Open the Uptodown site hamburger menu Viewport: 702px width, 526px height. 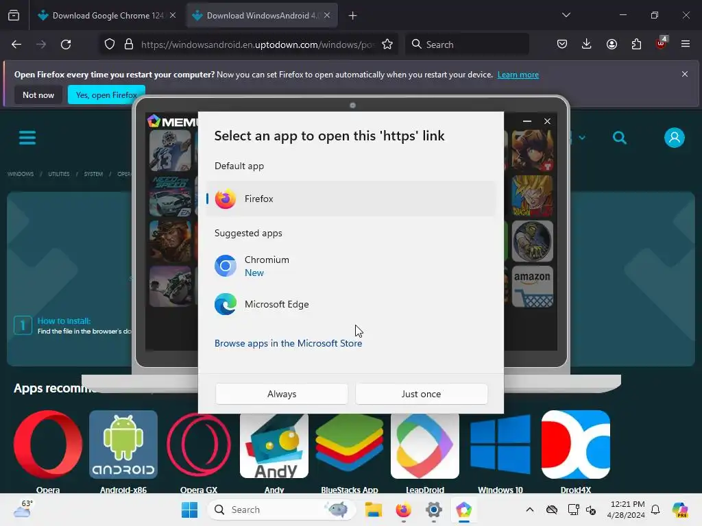point(27,138)
